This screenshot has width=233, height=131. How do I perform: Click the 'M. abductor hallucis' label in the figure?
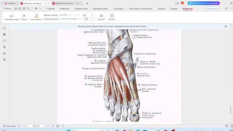pyautogui.click(x=147, y=85)
